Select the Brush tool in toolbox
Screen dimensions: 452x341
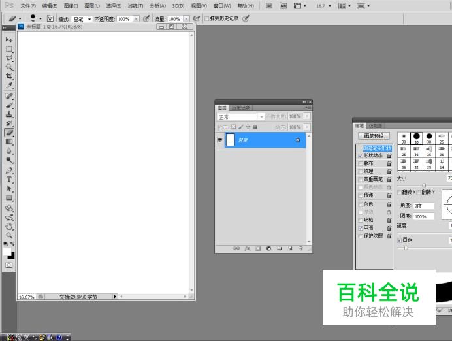[x=9, y=105]
